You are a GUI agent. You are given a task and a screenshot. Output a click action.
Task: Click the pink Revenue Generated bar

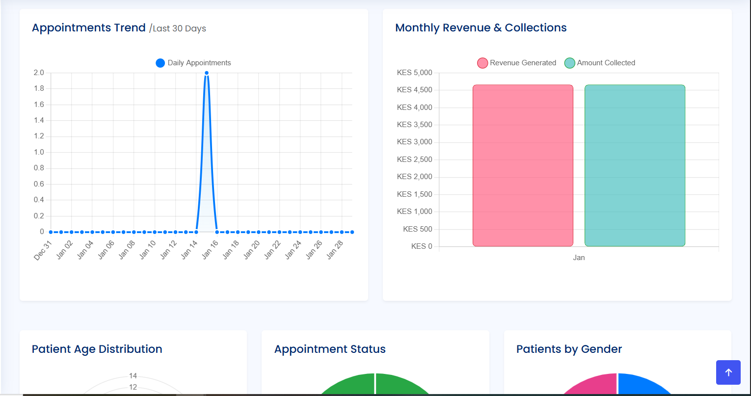(523, 165)
